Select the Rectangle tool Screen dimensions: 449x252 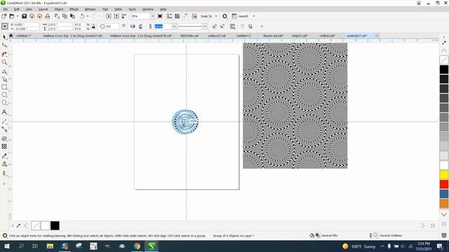pos(4,87)
